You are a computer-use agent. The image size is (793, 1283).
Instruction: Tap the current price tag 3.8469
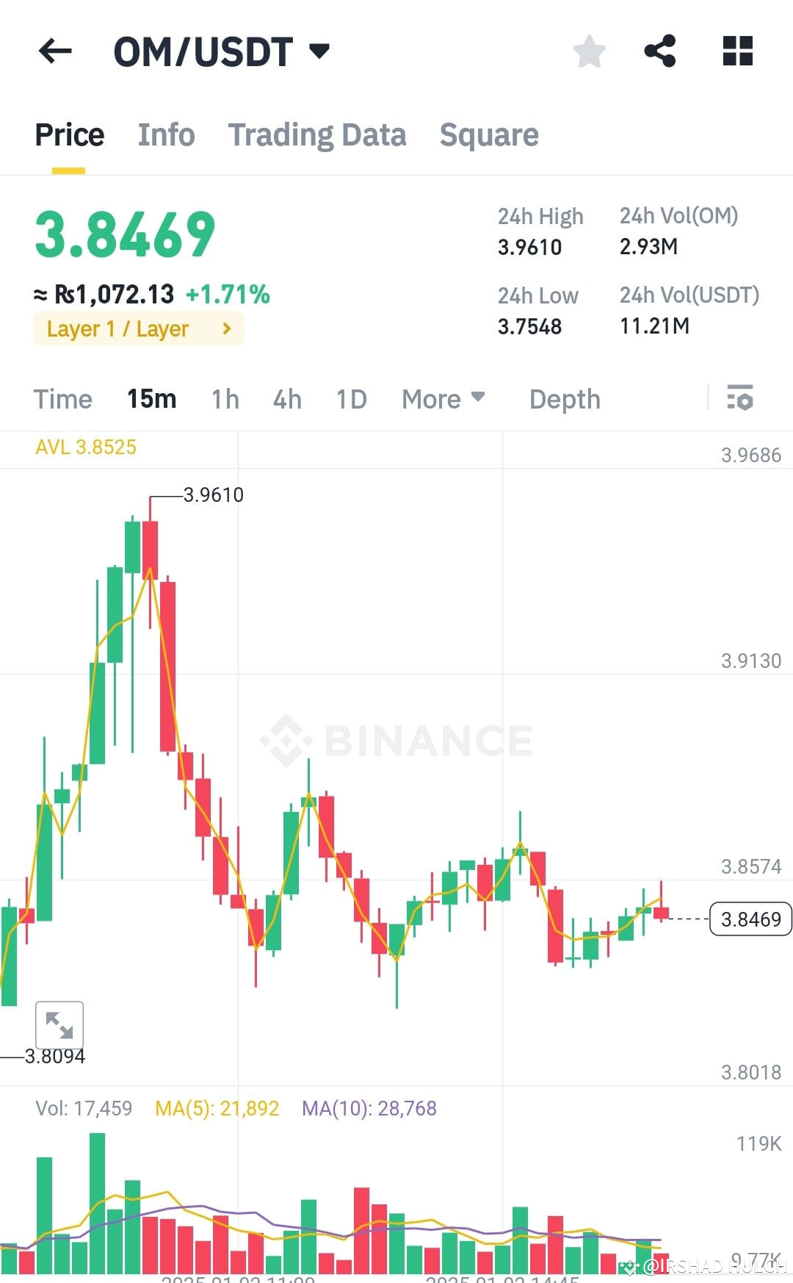750,919
